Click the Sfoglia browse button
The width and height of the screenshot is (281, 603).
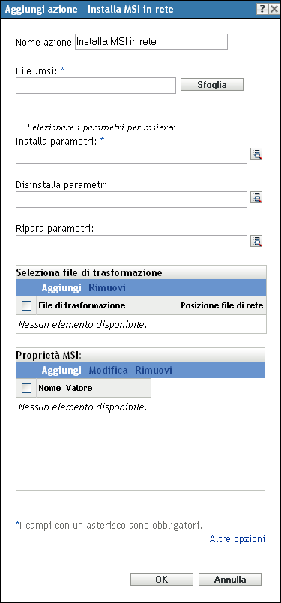tap(212, 85)
